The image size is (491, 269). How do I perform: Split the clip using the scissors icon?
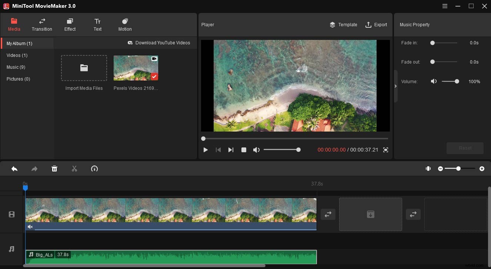(74, 168)
